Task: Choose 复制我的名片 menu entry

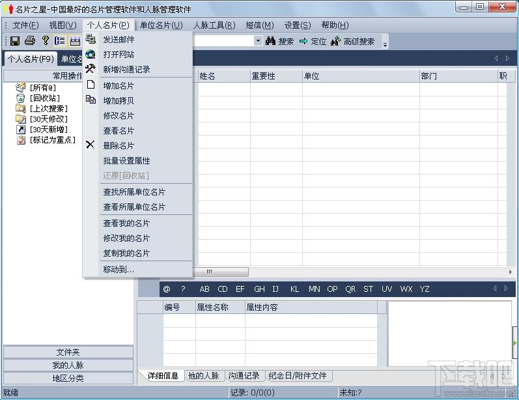Action: 137,253
